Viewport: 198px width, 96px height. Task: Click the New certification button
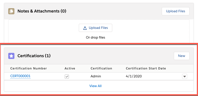click(x=182, y=56)
